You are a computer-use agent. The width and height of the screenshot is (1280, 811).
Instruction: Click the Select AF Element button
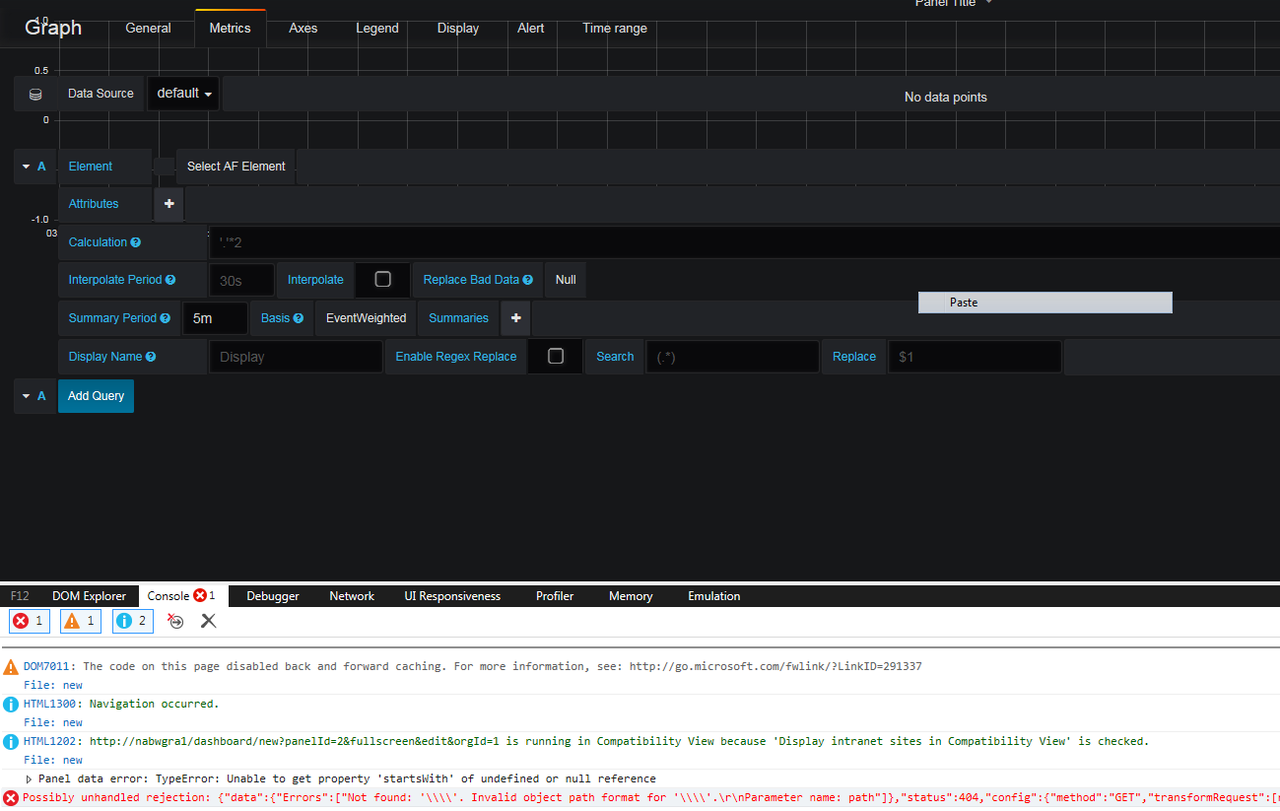(236, 166)
